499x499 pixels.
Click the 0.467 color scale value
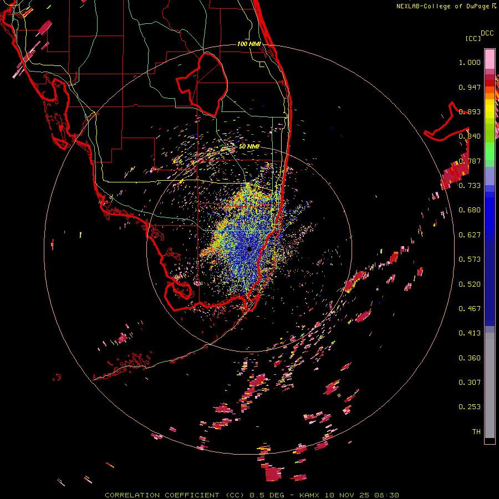pos(470,309)
